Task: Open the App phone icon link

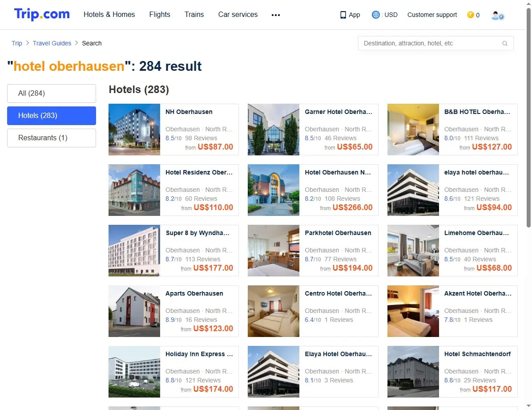Action: [x=343, y=15]
